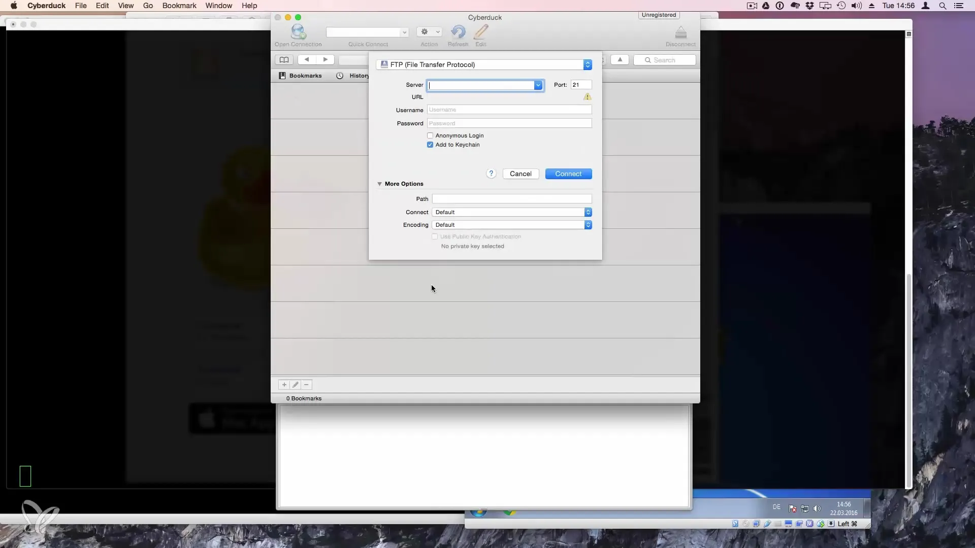Uncheck the Add to Keychain checkbox
This screenshot has height=548, width=975.
[430, 145]
